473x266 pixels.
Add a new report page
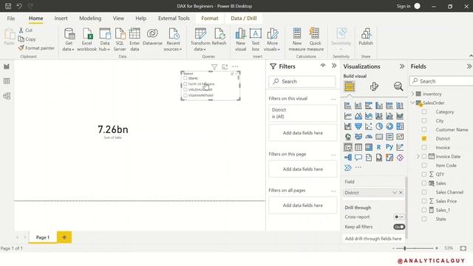(x=64, y=237)
